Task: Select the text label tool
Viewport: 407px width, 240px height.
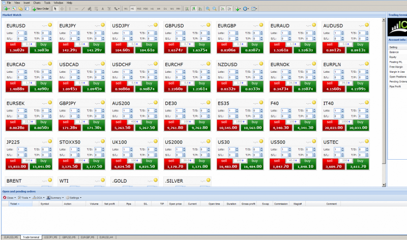Action: tap(109, 9)
